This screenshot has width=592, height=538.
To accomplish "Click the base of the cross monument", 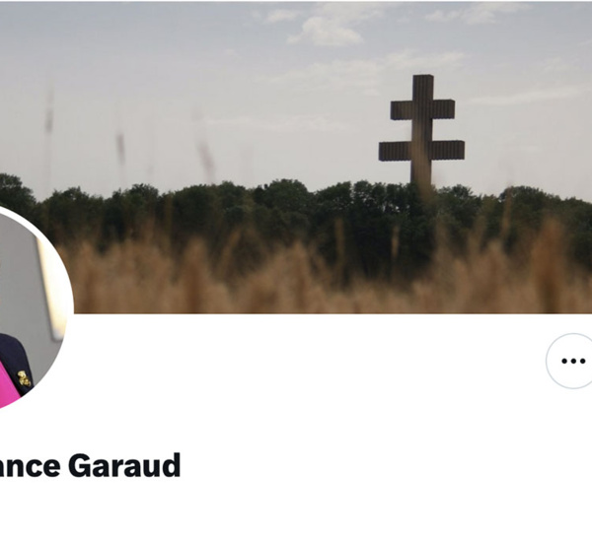I will [421, 179].
